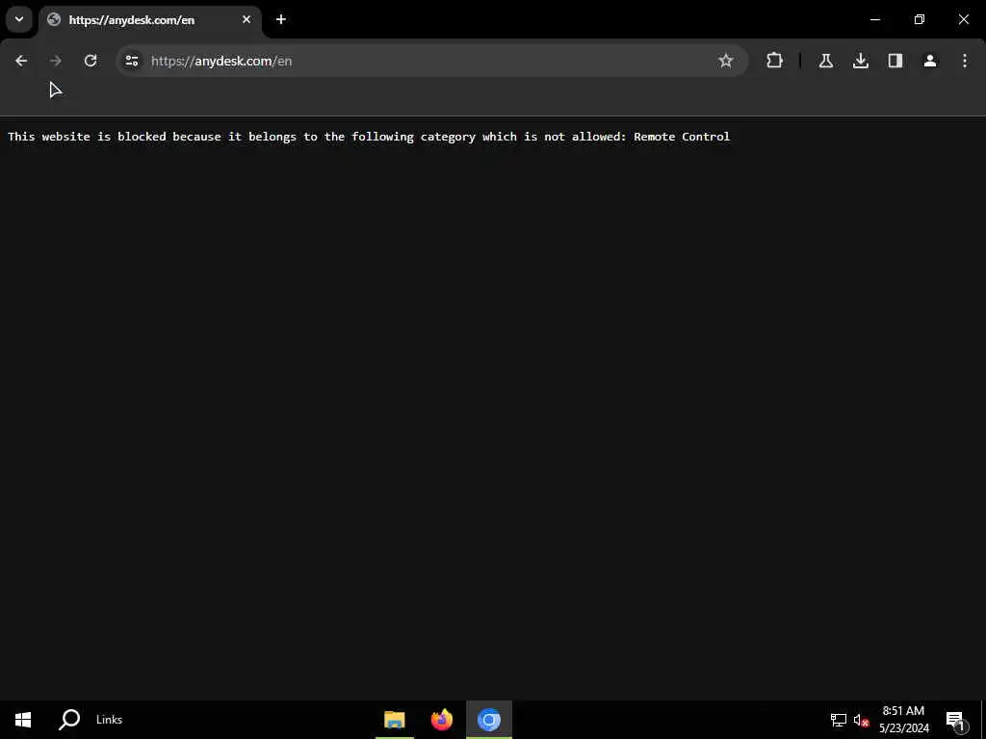Image resolution: width=986 pixels, height=739 pixels.
Task: Select the anydesk.com/en browser tab
Action: 149,20
